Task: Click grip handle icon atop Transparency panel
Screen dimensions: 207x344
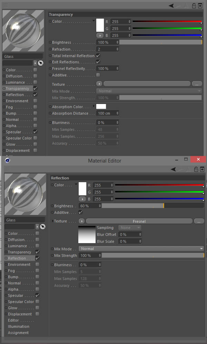Action: pos(6,6)
